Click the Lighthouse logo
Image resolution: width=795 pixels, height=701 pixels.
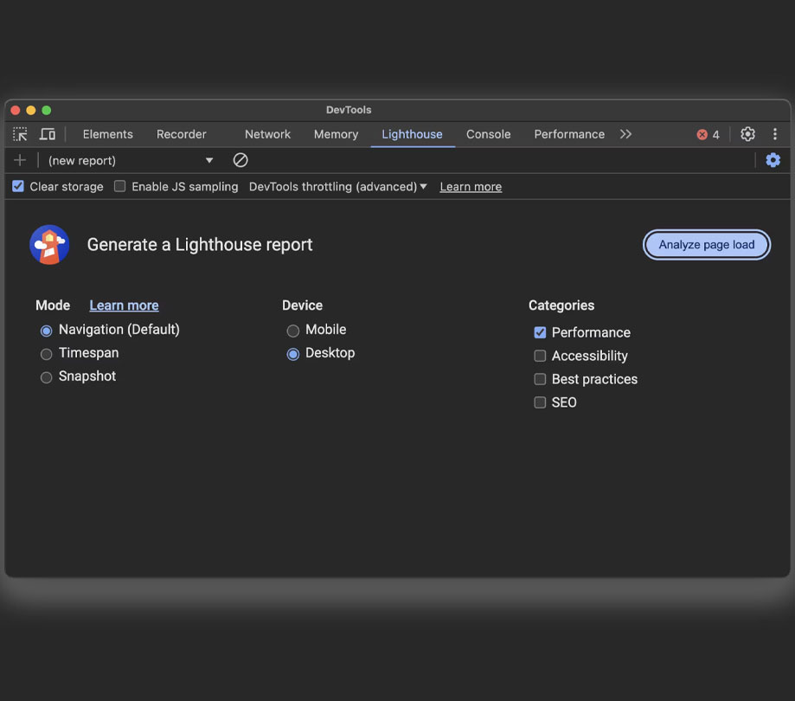[49, 245]
